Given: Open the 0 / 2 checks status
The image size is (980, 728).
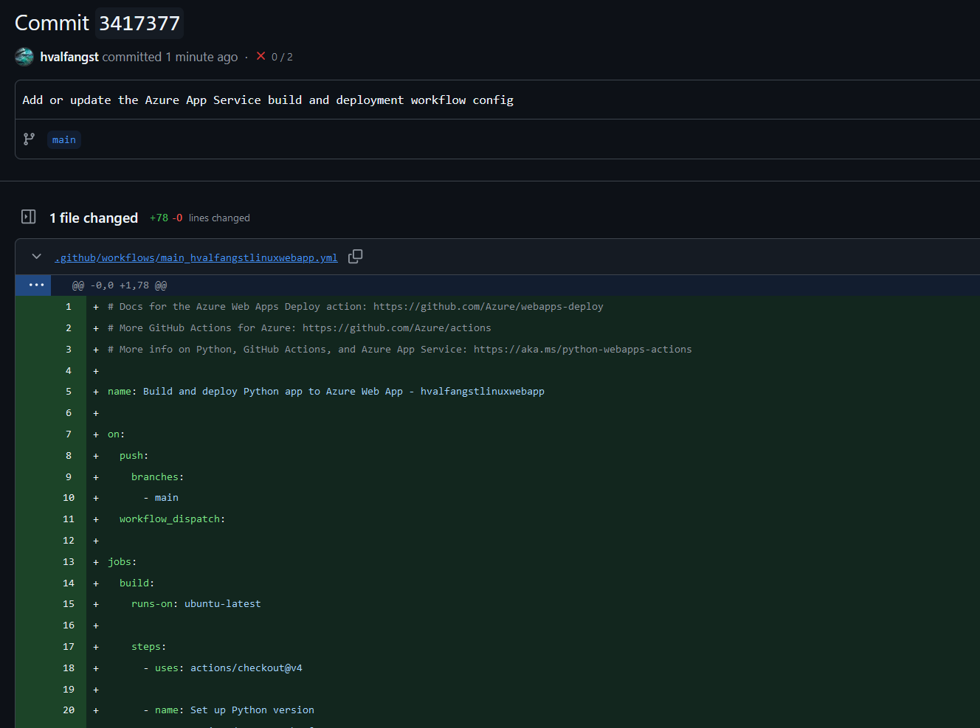Looking at the screenshot, I should (x=282, y=57).
